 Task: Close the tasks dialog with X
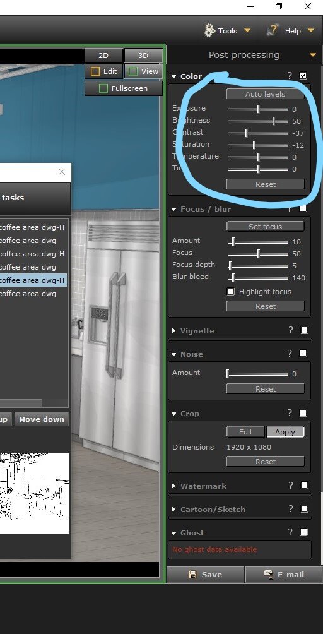[x=62, y=172]
